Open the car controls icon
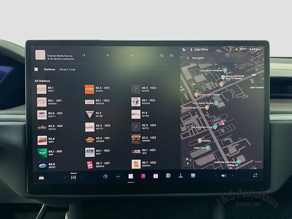 coord(41,178)
